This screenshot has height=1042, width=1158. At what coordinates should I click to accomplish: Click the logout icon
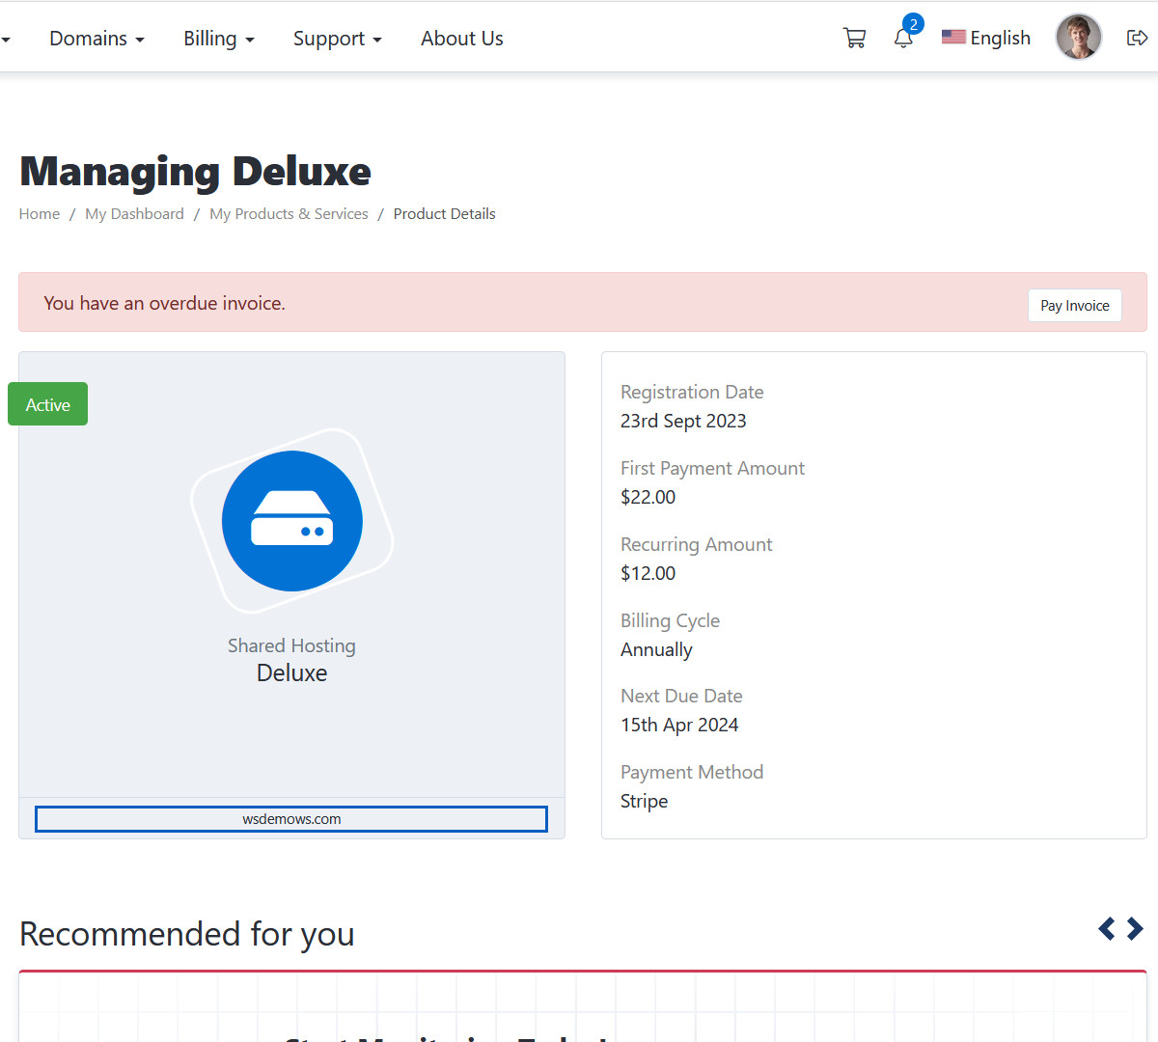(1137, 39)
